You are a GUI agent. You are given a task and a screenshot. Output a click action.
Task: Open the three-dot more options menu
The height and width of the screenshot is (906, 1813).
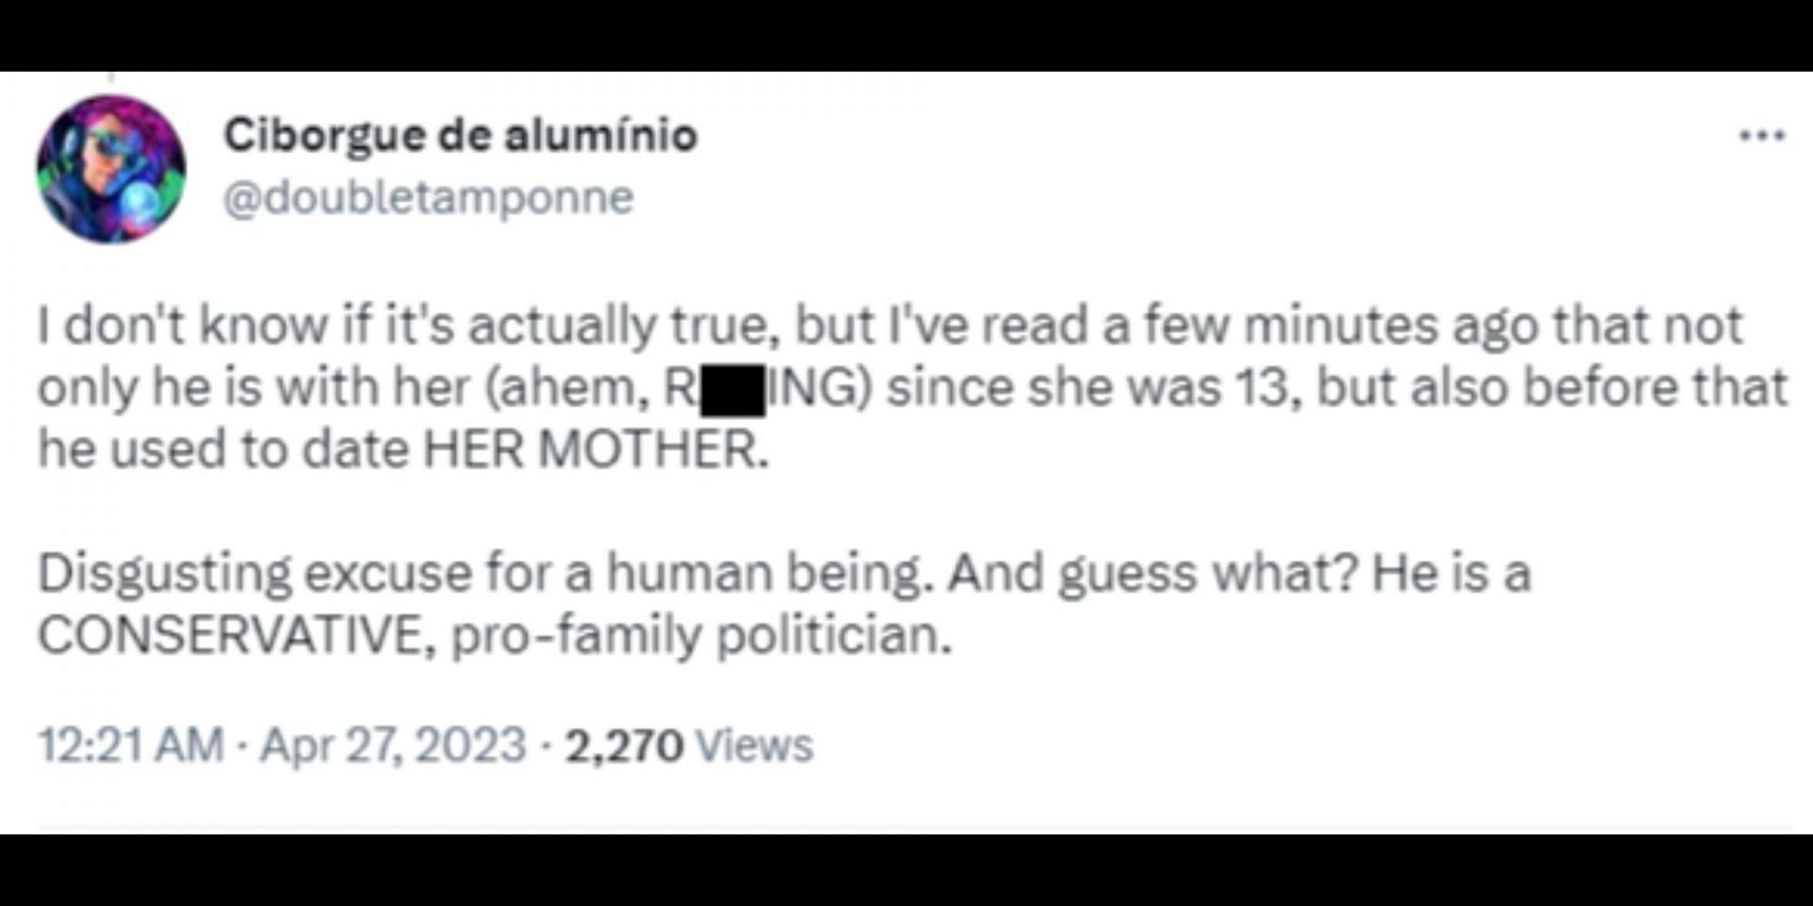point(1762,137)
